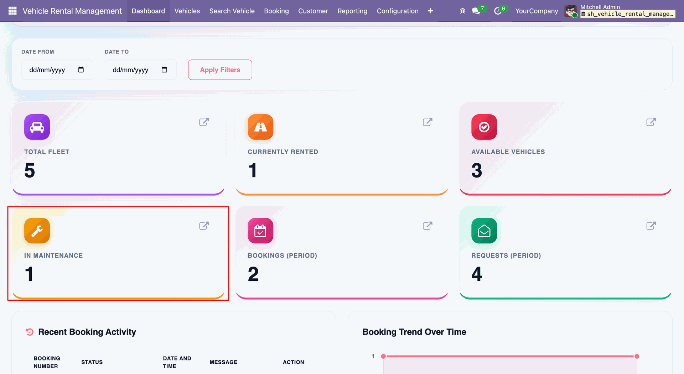Click the Date From input field

click(x=57, y=70)
